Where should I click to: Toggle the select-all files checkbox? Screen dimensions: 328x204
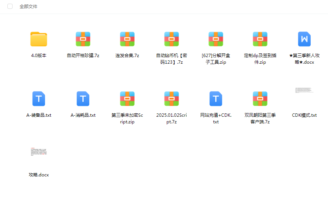coord(10,6)
